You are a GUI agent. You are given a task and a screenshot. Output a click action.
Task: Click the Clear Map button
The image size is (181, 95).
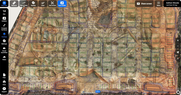pyautogui.click(x=4, y=4)
